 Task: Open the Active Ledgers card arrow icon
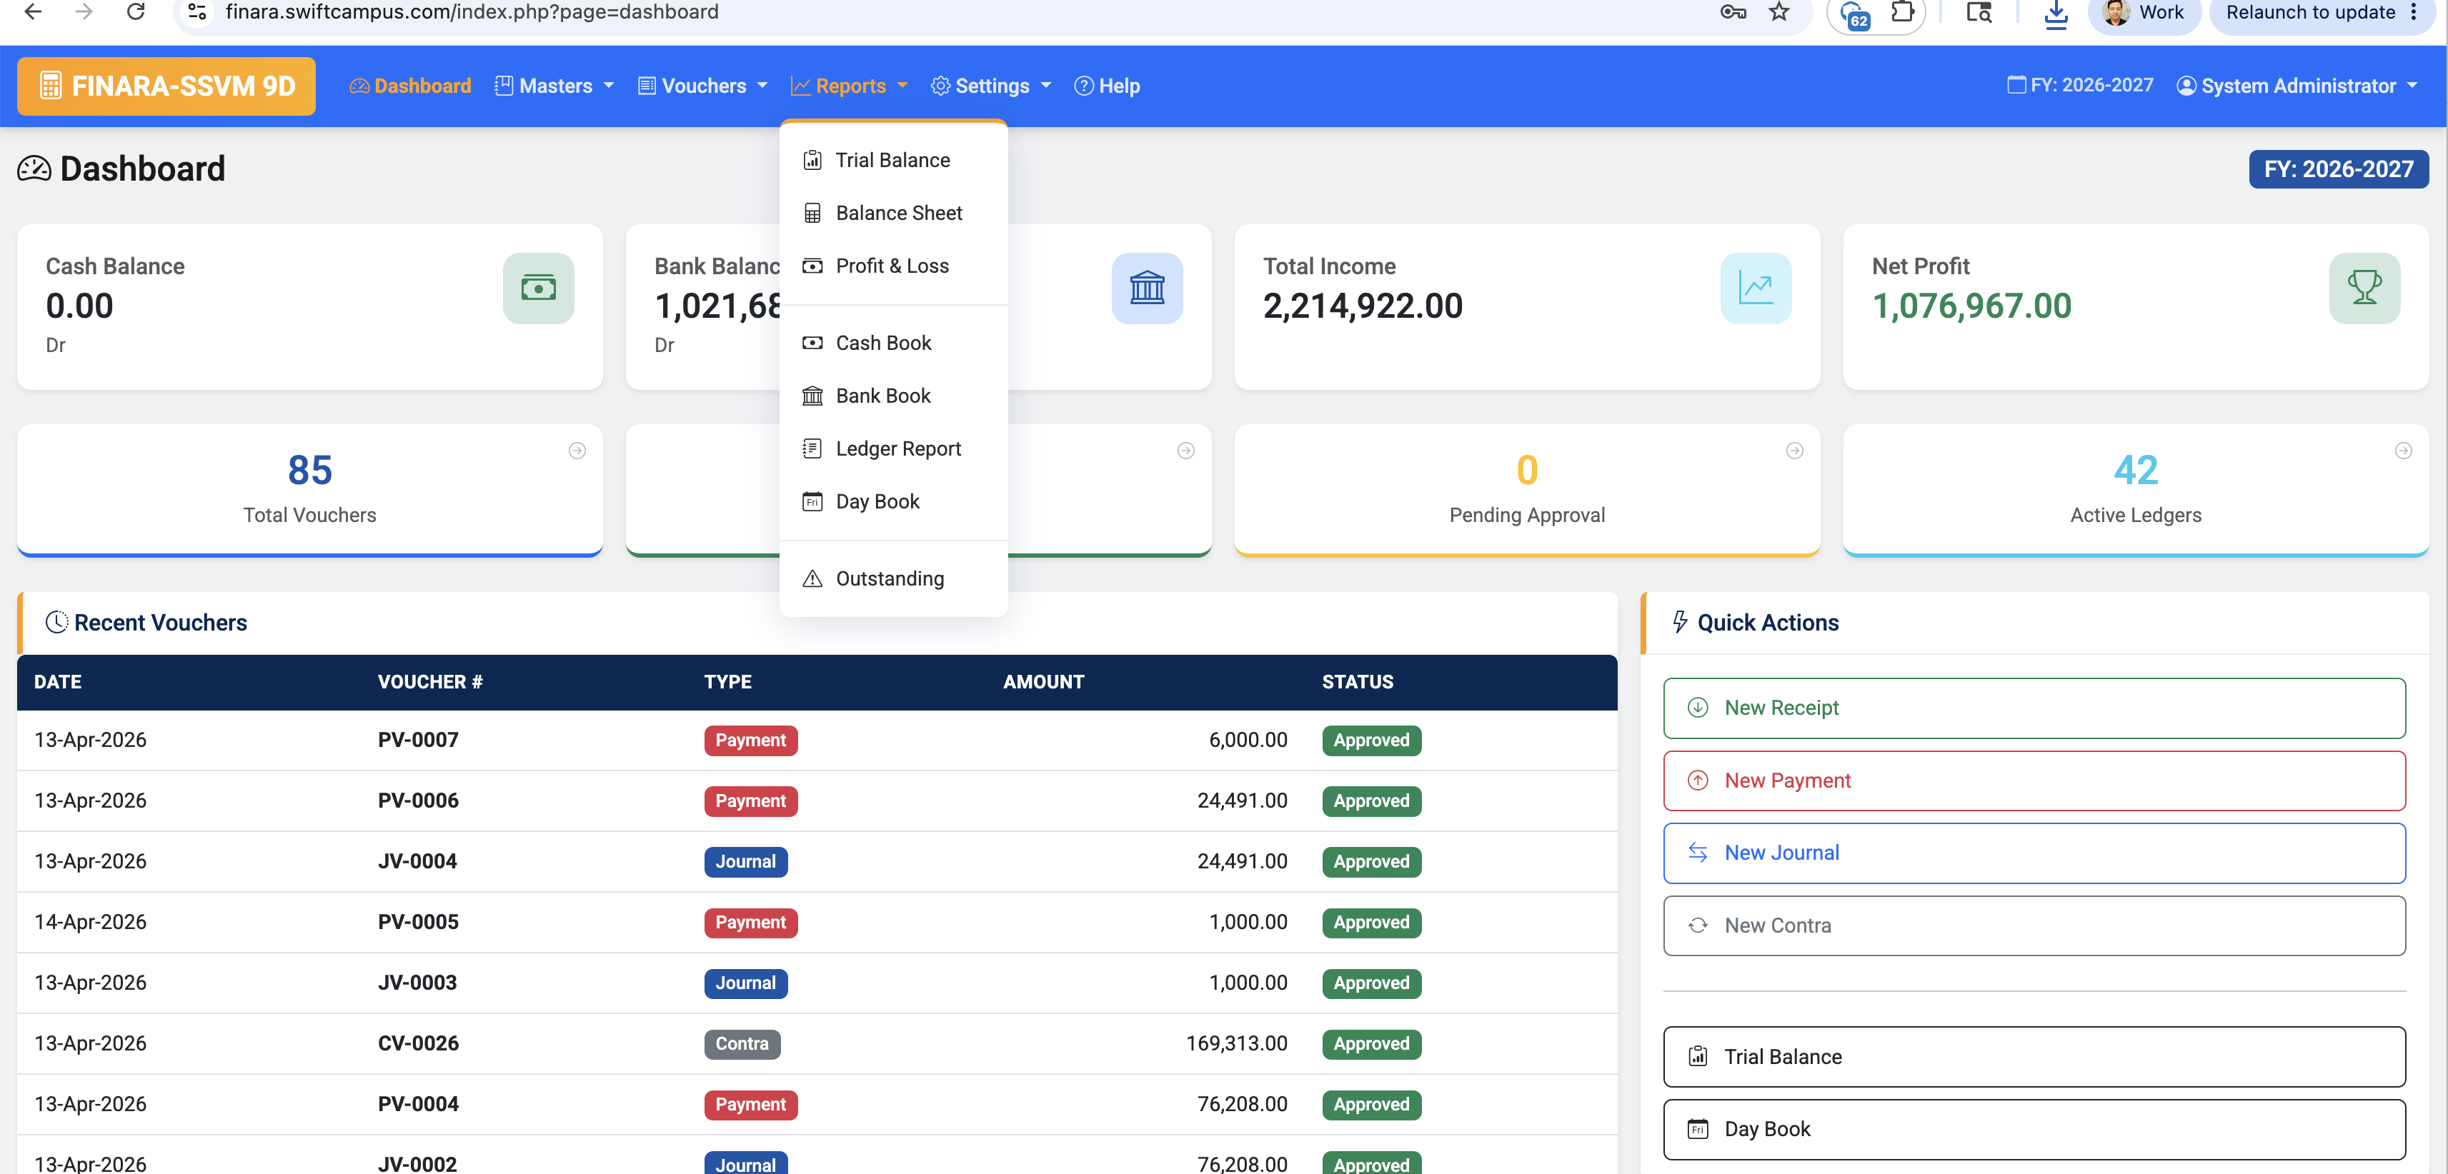[x=2403, y=450]
